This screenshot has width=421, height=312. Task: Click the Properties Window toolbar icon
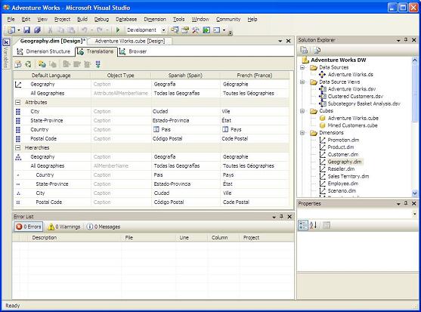click(x=185, y=30)
